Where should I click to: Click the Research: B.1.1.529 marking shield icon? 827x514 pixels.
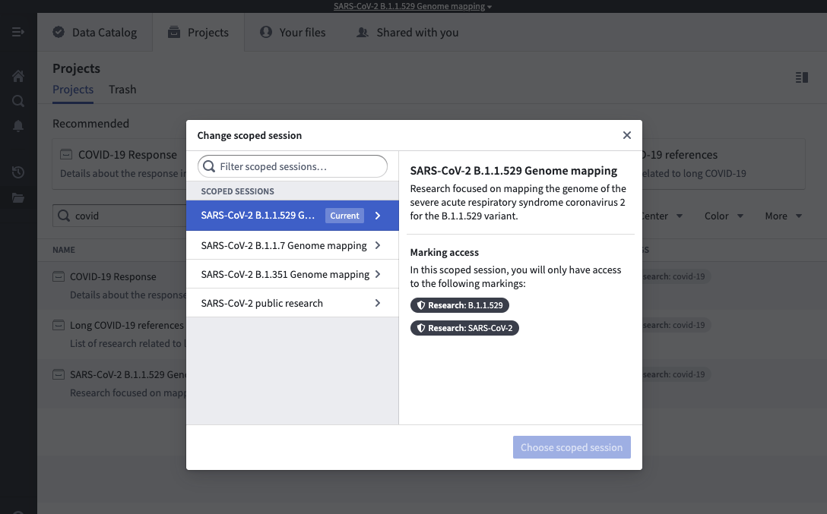tap(421, 305)
